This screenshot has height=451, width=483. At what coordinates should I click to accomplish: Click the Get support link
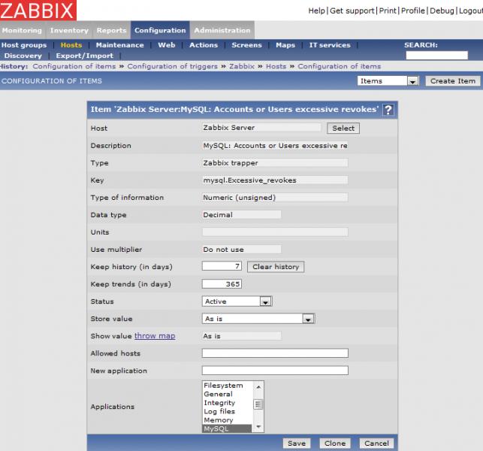click(352, 11)
